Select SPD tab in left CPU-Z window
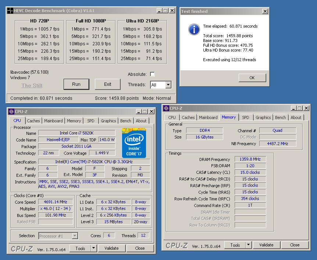Viewport: 317px width, 260px height. (x=90, y=121)
